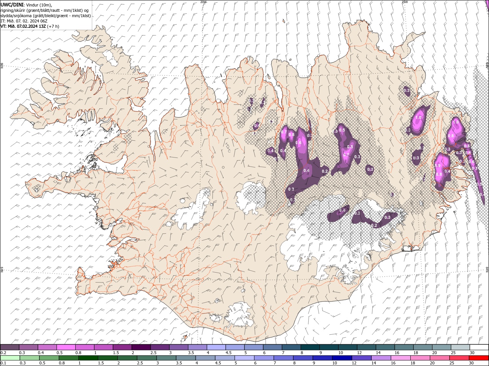This screenshot has height=366, width=489.
Task: Click the 0.9 precipitation value on the map
Action: (438, 165)
